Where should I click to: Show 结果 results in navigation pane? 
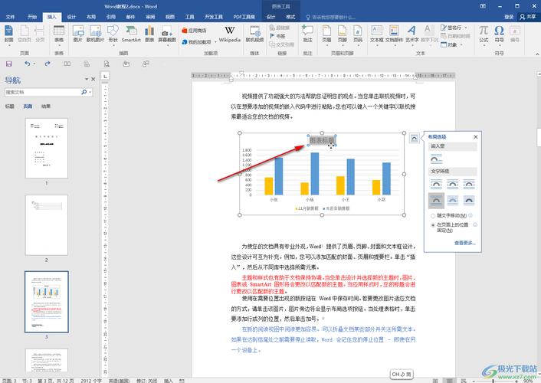46,106
